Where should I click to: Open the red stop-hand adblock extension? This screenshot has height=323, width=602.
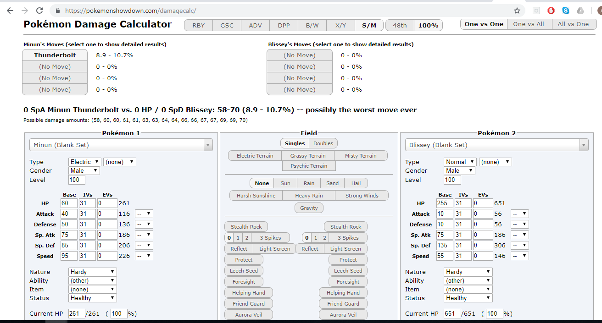coord(551,10)
